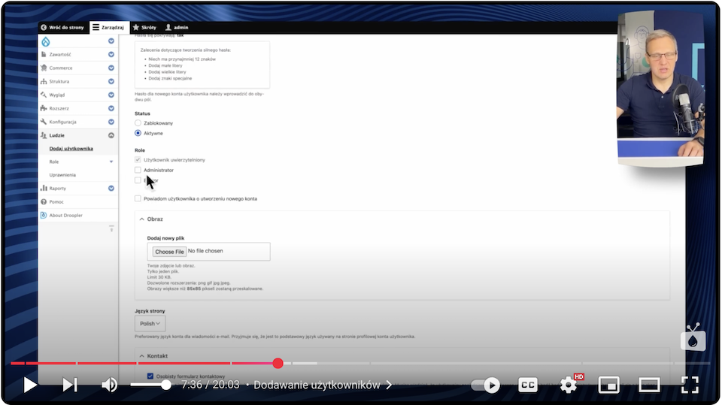Collapse the Obraz section

point(142,219)
